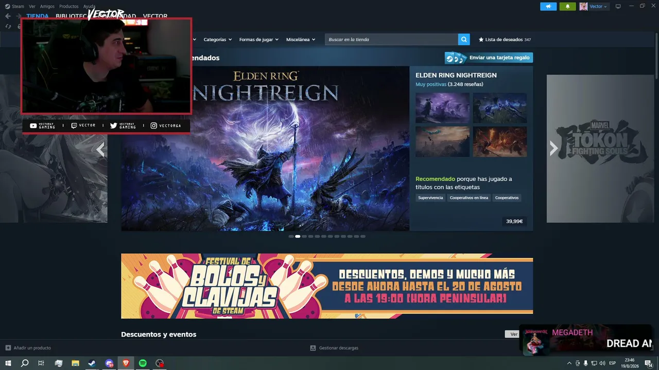Click Añadir un producto

coord(32,348)
